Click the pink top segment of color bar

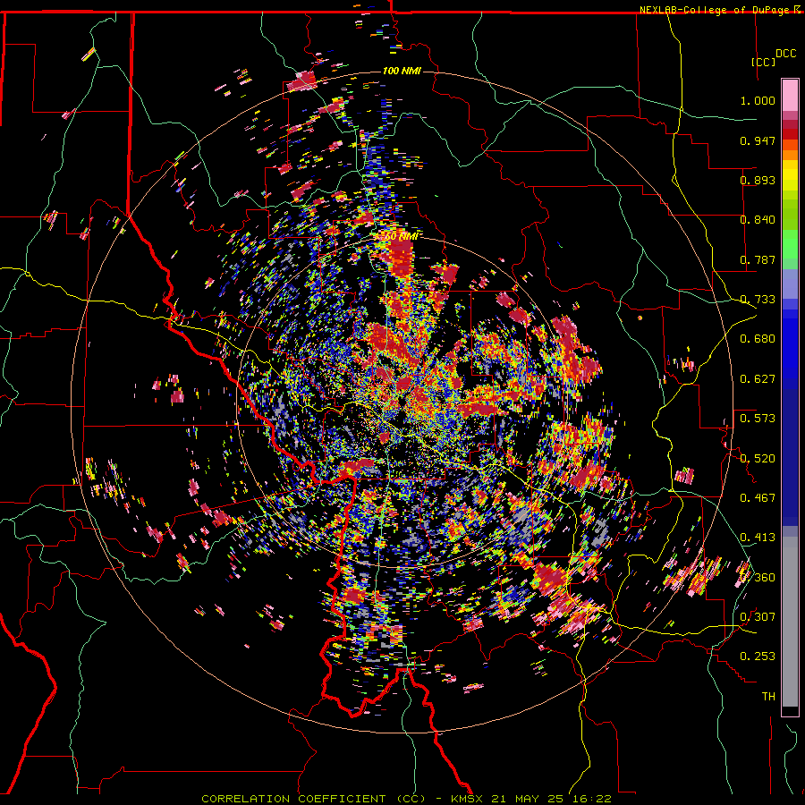(790, 95)
